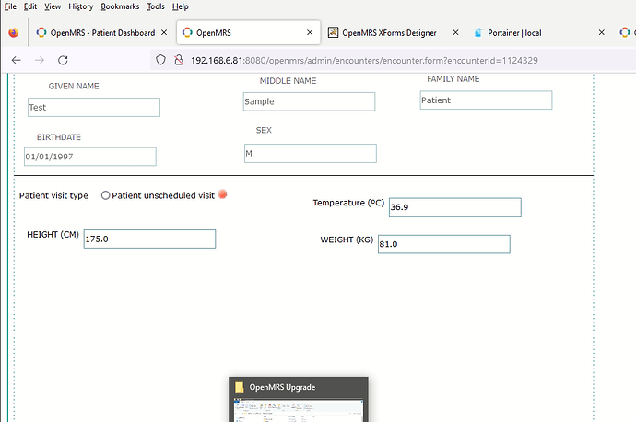
Task: Click the Weight field showing 81.0
Action: (x=443, y=244)
